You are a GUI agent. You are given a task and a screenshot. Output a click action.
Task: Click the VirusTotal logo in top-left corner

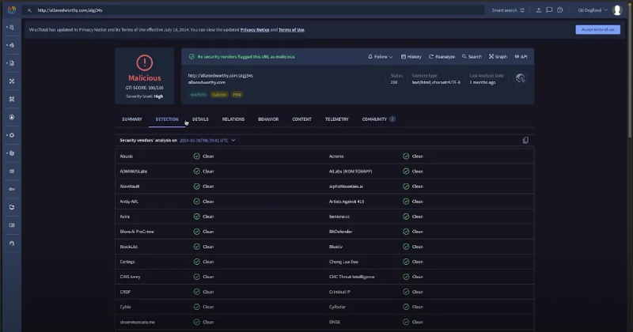coord(11,10)
